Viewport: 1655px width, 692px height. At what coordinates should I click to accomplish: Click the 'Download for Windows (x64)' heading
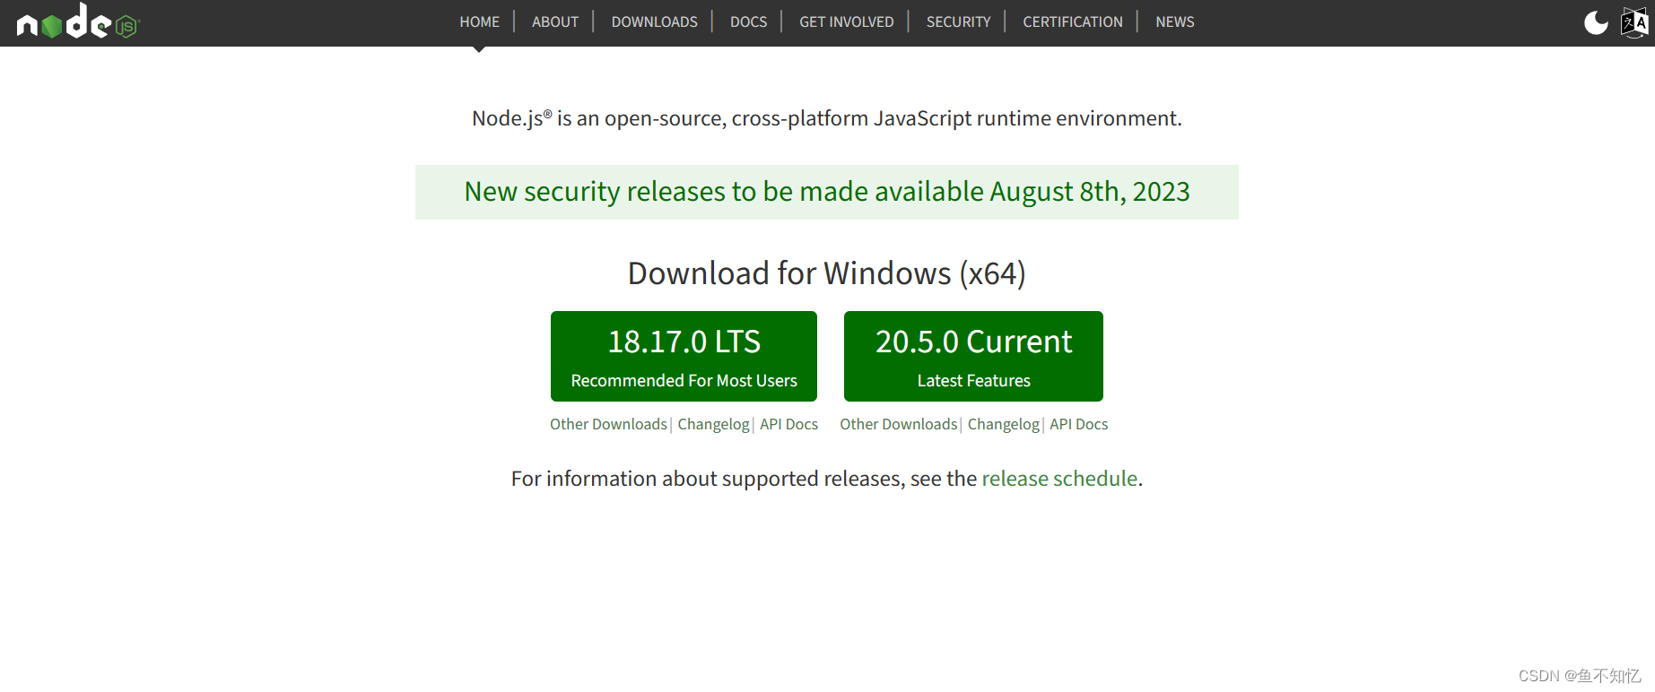coord(826,273)
